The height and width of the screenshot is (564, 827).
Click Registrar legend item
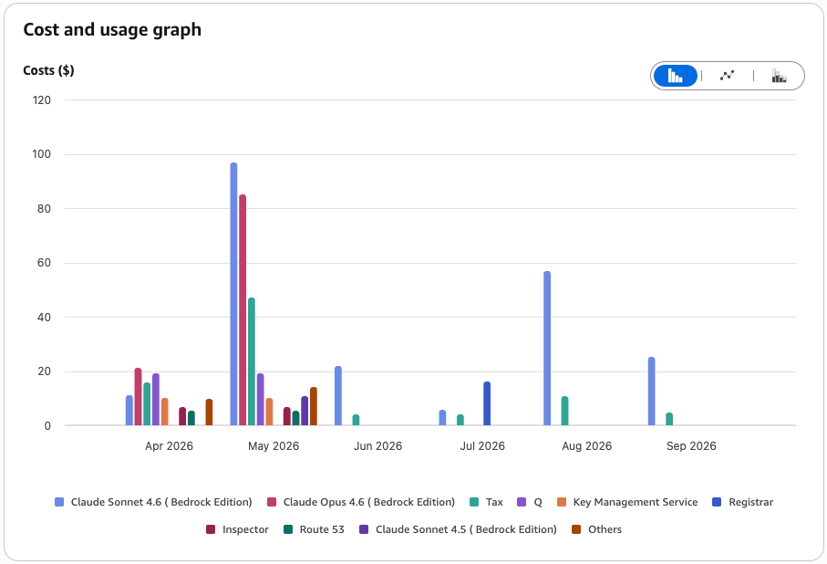pyautogui.click(x=742, y=502)
